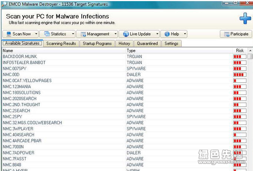Select NMC.4ARCADE.PBAR entry
Screen dimensions: 253x171
(x=124, y=141)
